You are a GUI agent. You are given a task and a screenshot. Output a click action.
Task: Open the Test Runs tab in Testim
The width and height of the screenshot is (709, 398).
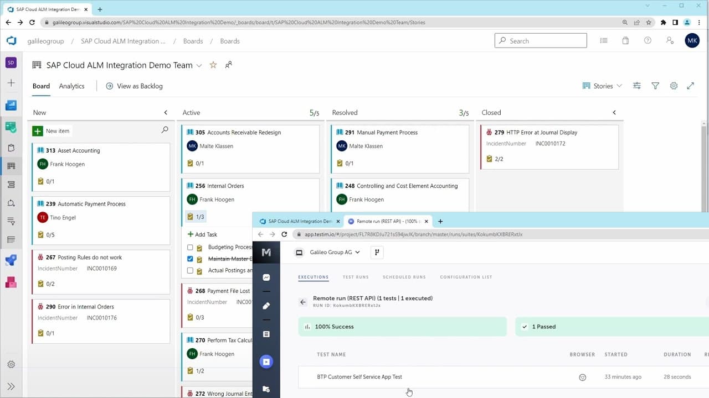tap(356, 277)
